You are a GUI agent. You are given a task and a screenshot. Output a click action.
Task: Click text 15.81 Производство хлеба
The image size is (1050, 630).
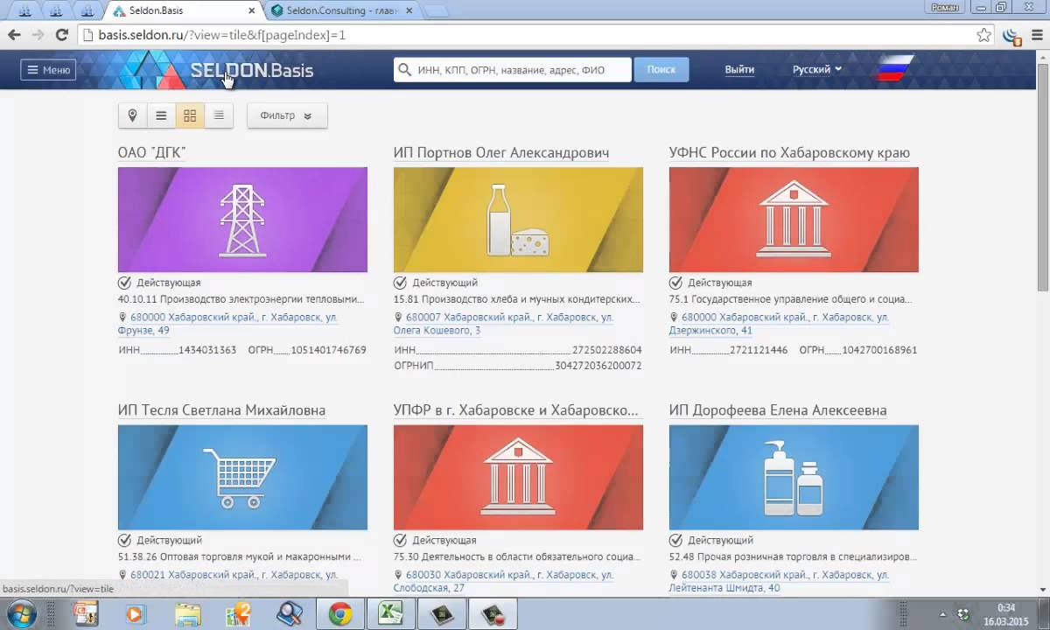pyautogui.click(x=516, y=299)
